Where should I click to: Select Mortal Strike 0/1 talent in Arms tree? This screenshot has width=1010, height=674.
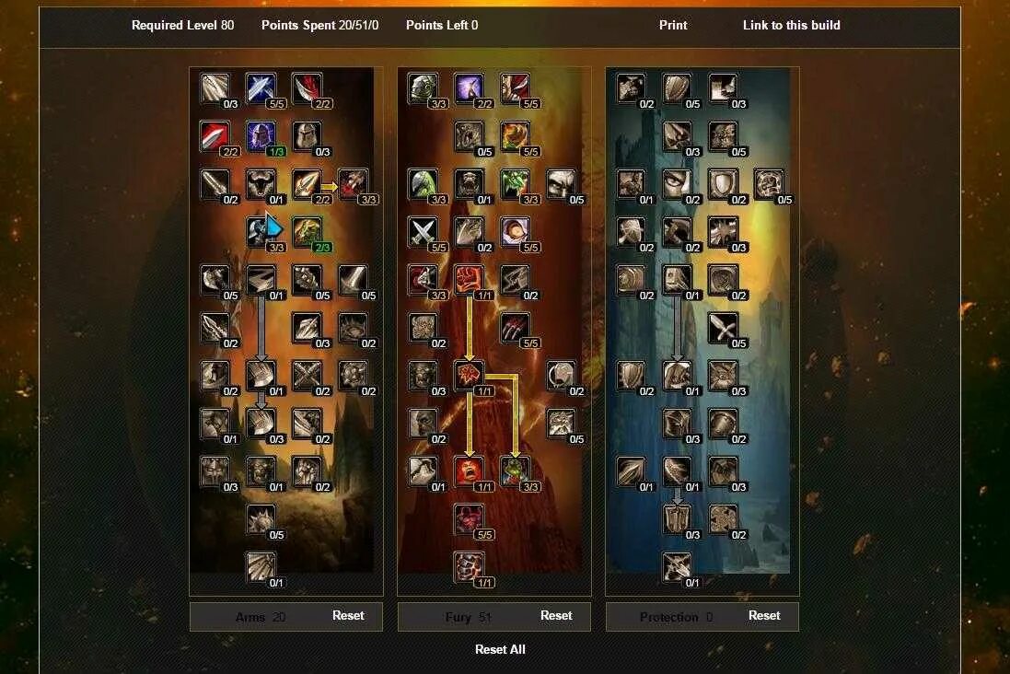261,376
